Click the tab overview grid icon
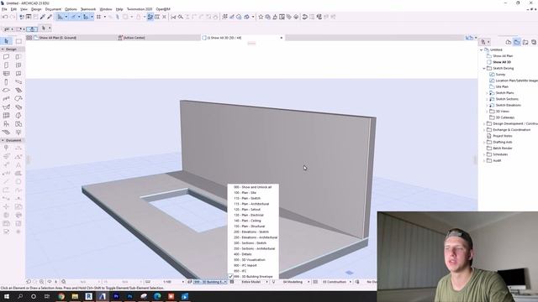This screenshot has width=538, height=302. click(29, 38)
